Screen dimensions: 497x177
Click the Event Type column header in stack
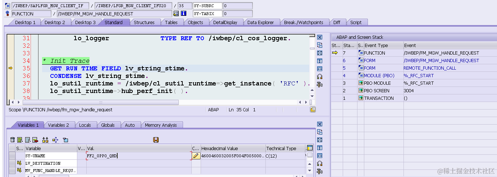coord(383,45)
